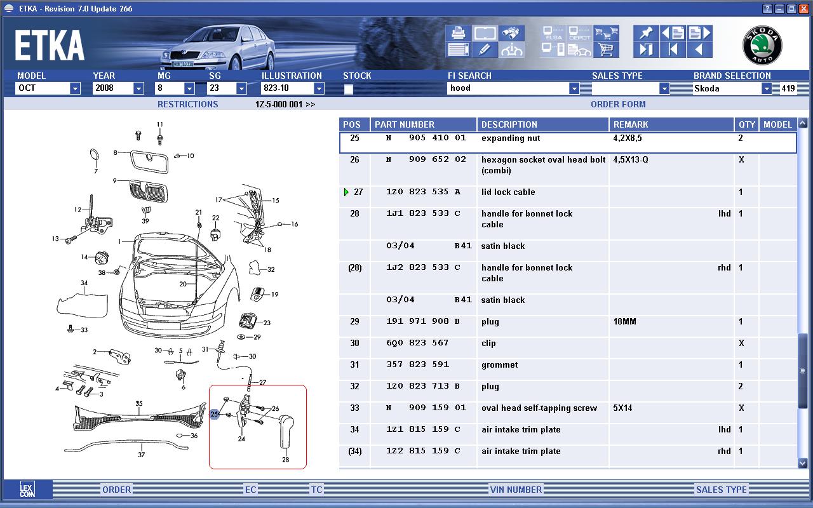Click the ORDER button in bottom bar

coord(117,490)
